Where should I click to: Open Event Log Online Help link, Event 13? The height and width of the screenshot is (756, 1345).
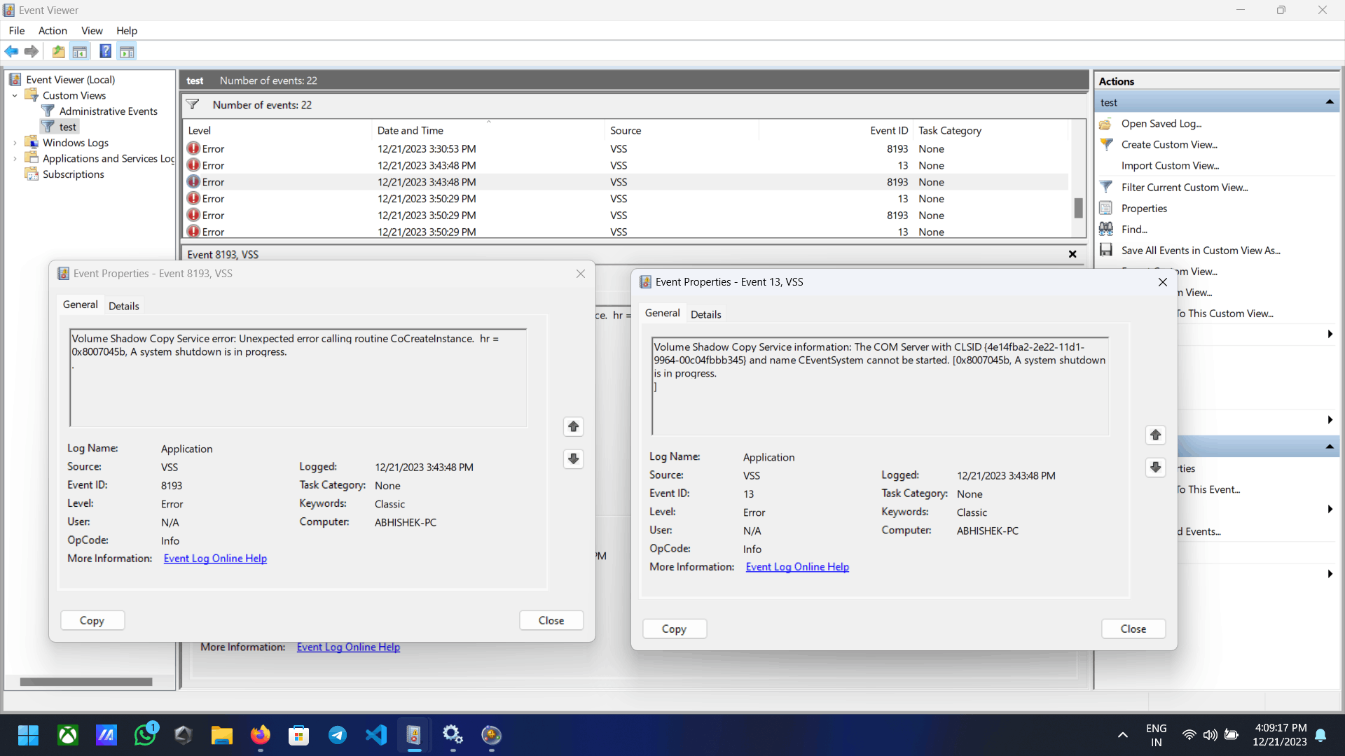(x=796, y=567)
